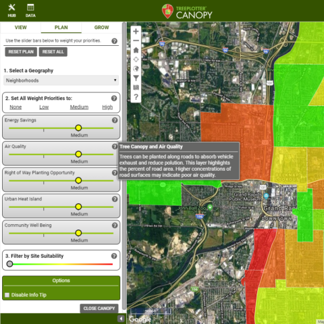Show Filter by Site Suitability help
Screen dimensions: 324x324
coord(114,256)
